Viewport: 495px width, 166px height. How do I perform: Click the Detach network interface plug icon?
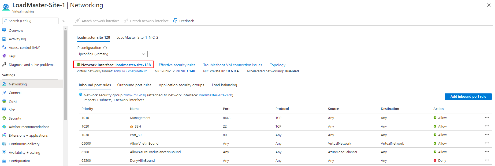(126, 21)
